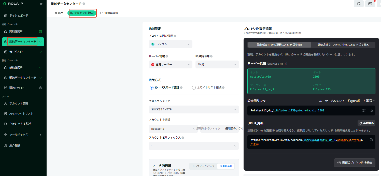Select 設定方法 2: アカウント名 tab
Viewport: 381px width, 176px height.
click(343, 45)
